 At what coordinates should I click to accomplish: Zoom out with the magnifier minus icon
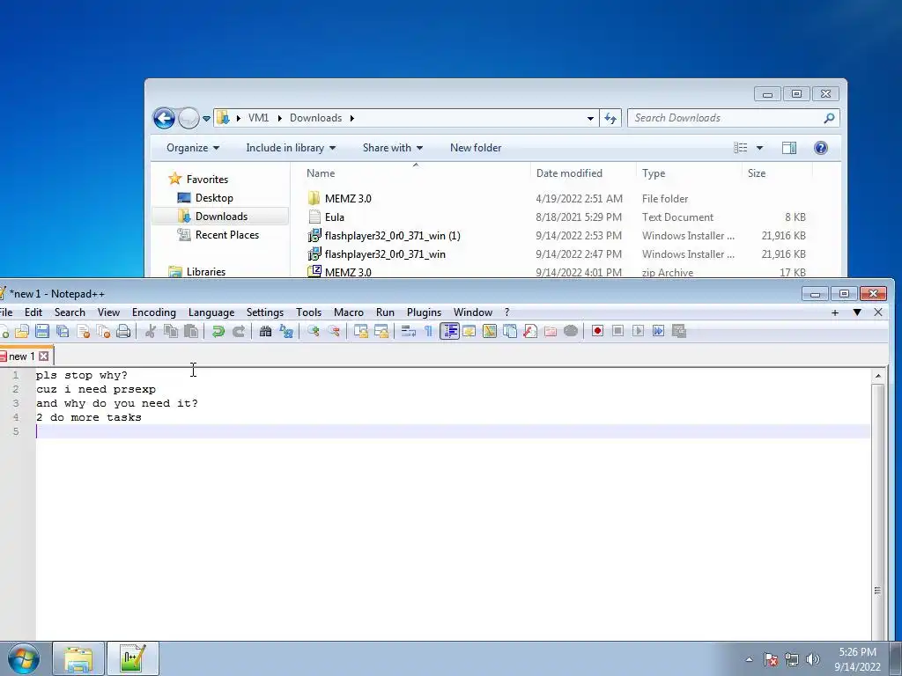pyautogui.click(x=334, y=331)
